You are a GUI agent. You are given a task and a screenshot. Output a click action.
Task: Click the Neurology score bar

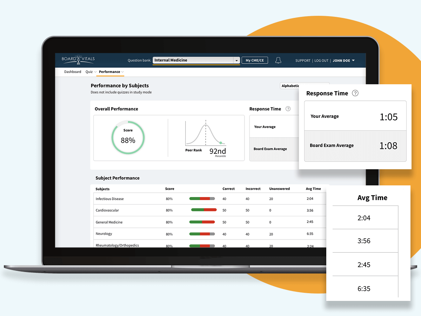(x=202, y=234)
